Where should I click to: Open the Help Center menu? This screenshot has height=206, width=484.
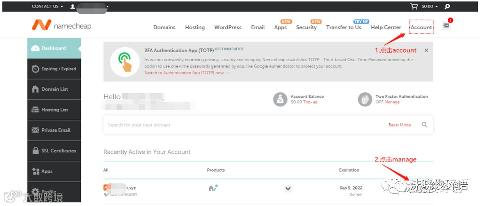click(386, 27)
